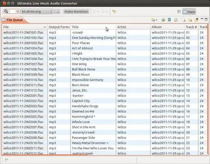Image resolution: width=210 pixels, height=164 pixels.
Task: Click the title 'One Sunday Morning'
Action: point(94,38)
